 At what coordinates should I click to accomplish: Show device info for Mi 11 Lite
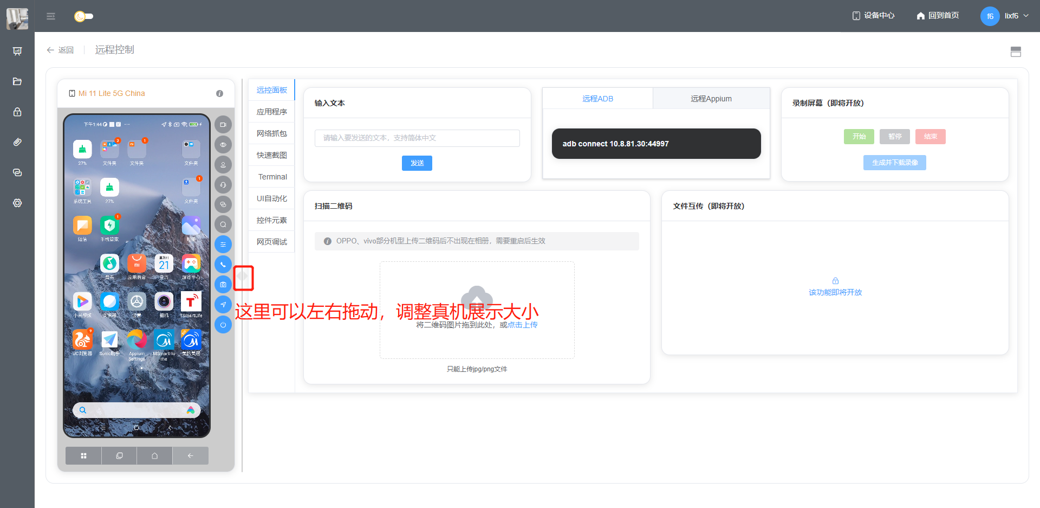click(x=219, y=93)
